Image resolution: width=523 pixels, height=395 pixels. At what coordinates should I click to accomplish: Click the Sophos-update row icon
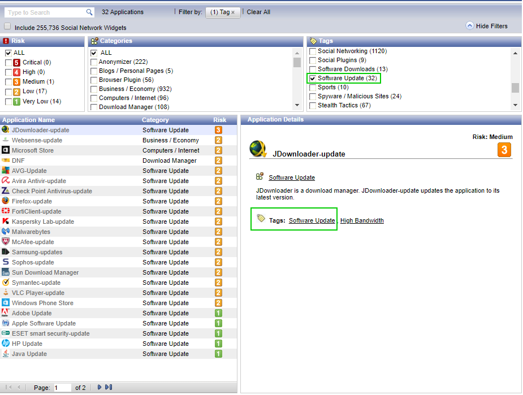(x=5, y=262)
